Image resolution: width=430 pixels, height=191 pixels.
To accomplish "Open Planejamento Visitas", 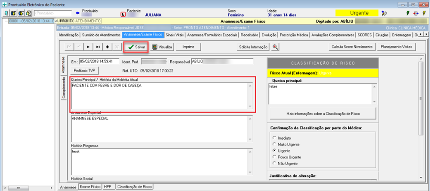I will tap(396, 47).
